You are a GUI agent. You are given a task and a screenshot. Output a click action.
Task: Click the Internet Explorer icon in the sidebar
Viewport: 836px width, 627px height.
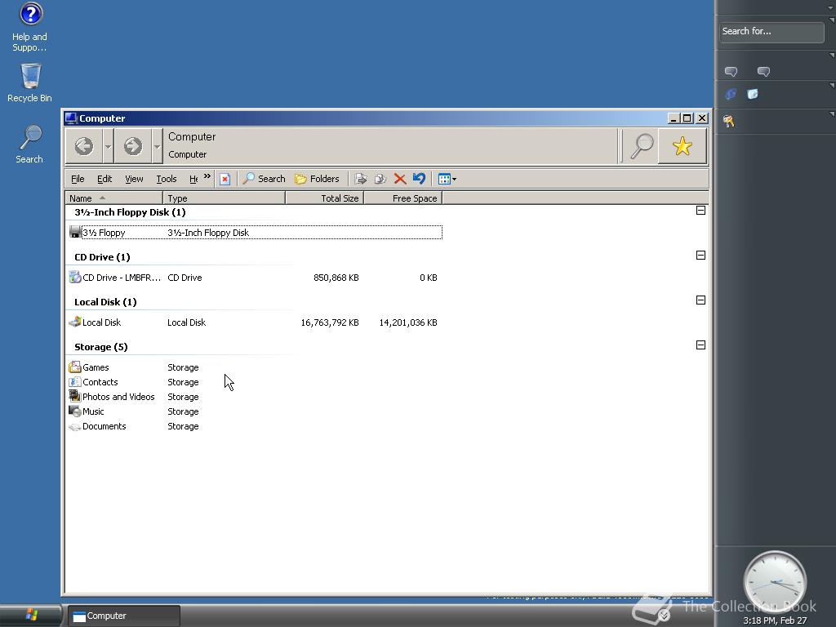click(731, 95)
